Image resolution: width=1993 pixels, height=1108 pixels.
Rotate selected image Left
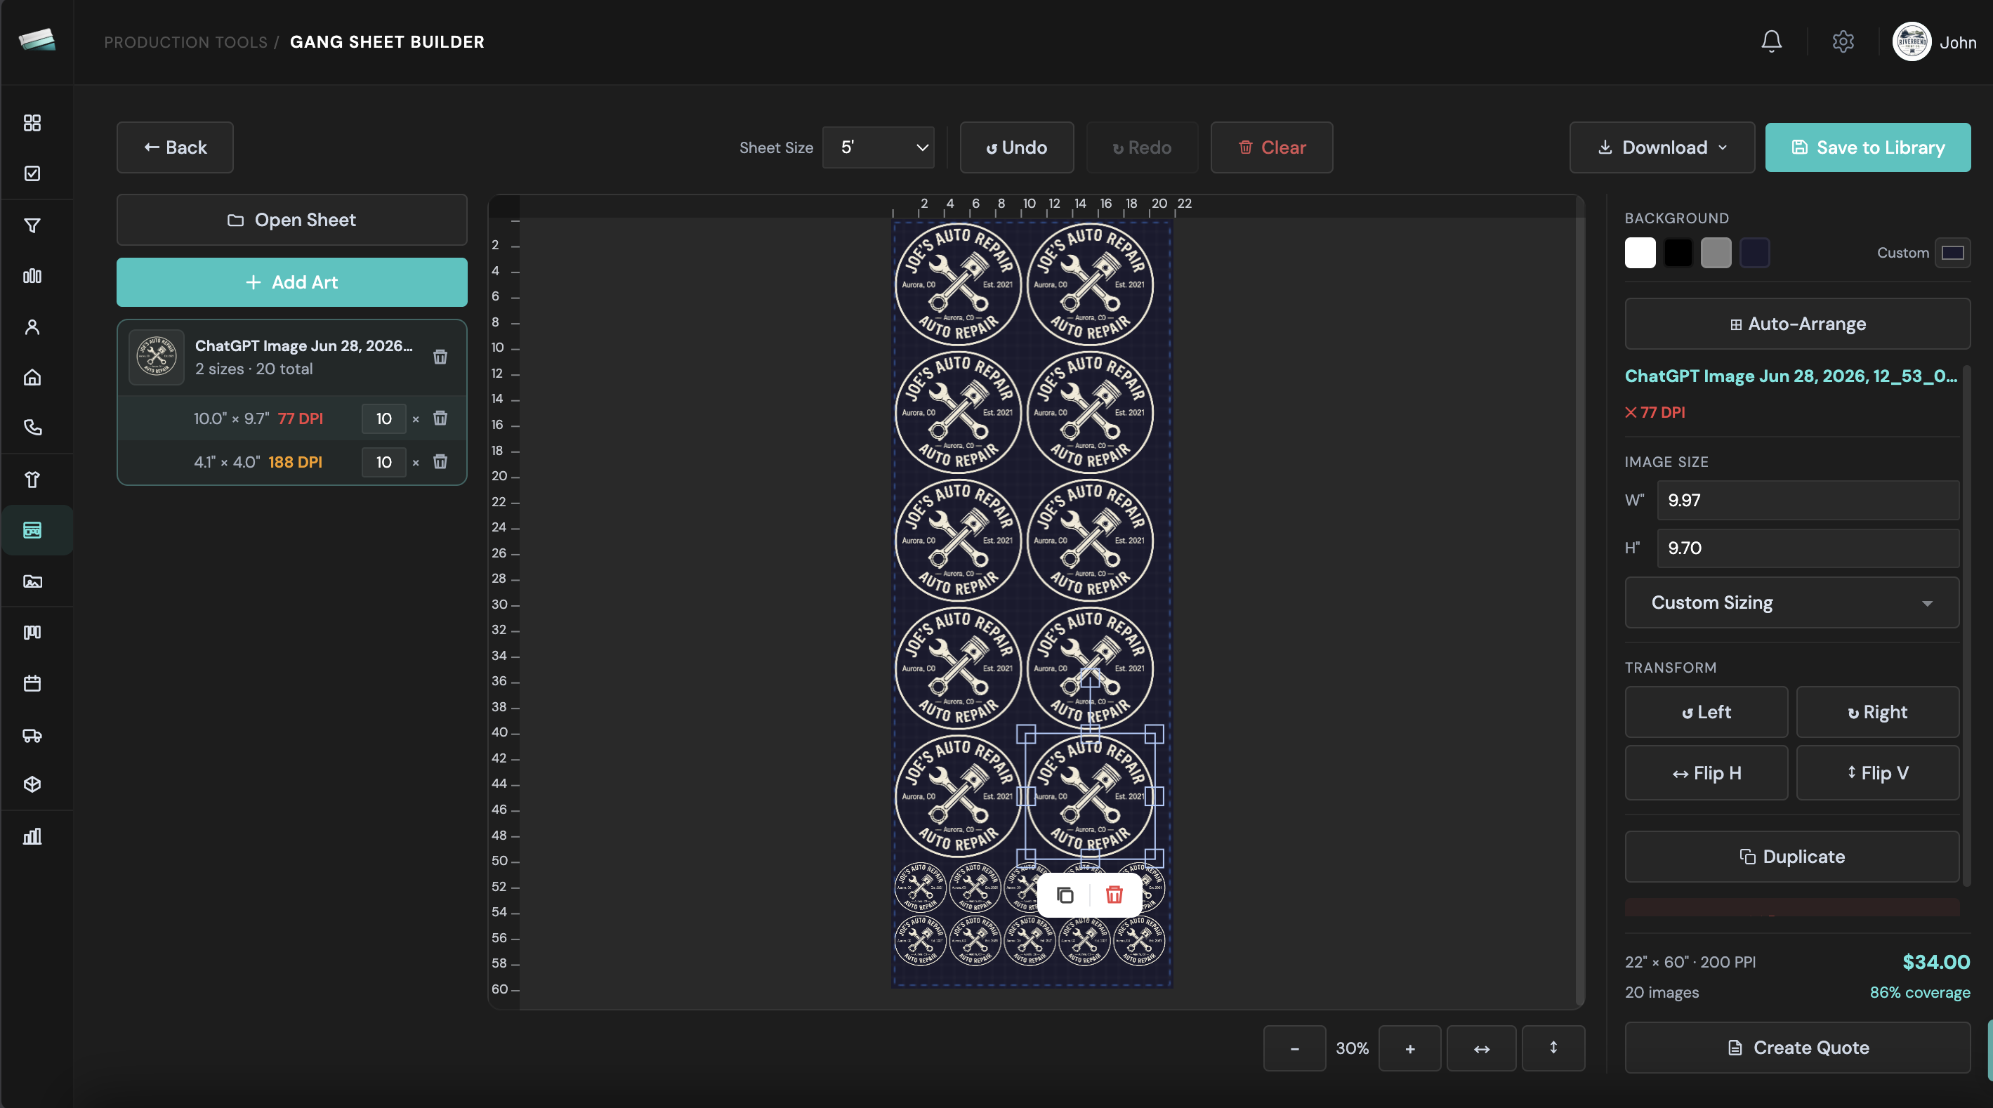pyautogui.click(x=1706, y=713)
